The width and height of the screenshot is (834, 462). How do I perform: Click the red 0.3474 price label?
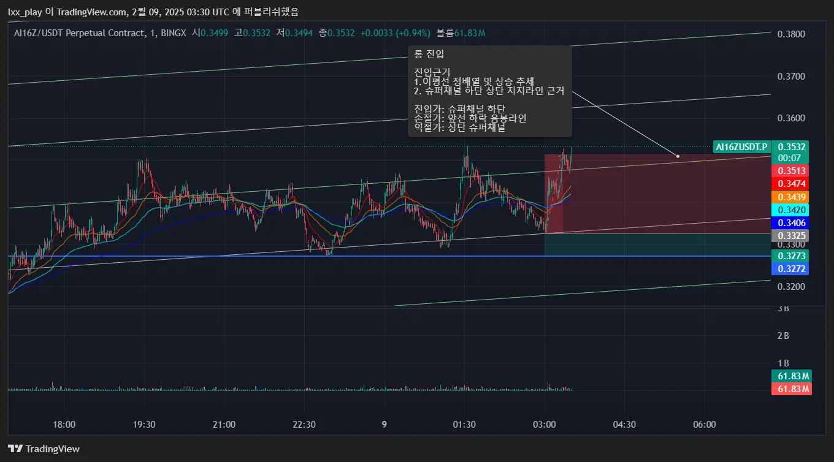(x=791, y=184)
